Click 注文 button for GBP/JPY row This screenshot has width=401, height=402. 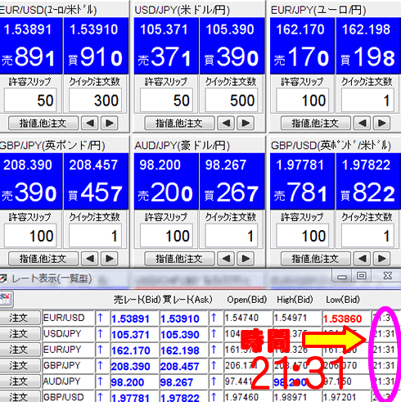click(x=20, y=365)
